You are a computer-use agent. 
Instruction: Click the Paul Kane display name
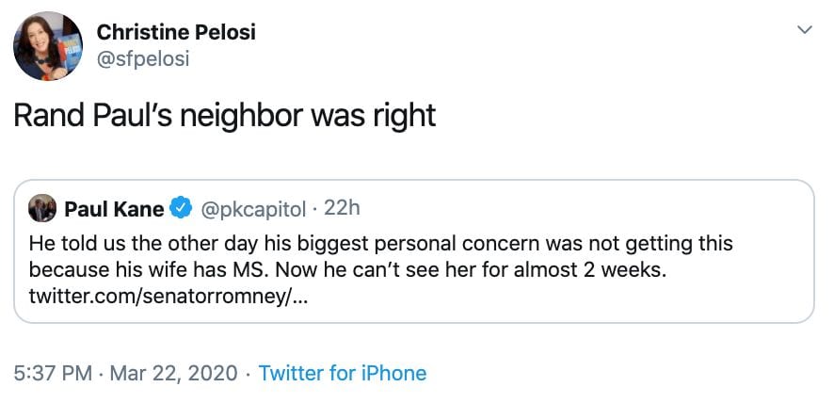pos(114,207)
